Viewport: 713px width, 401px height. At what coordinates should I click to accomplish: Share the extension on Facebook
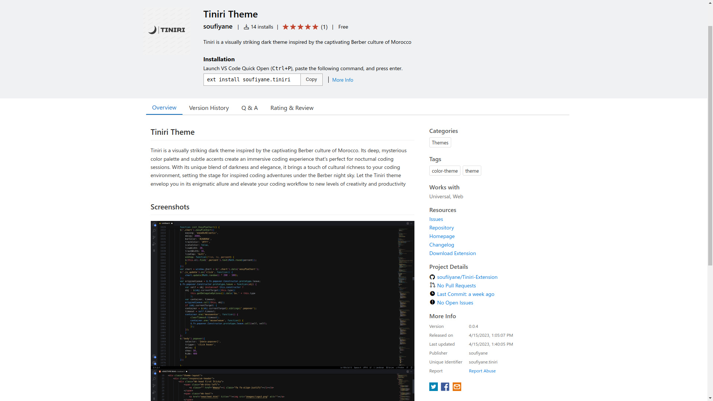445,387
